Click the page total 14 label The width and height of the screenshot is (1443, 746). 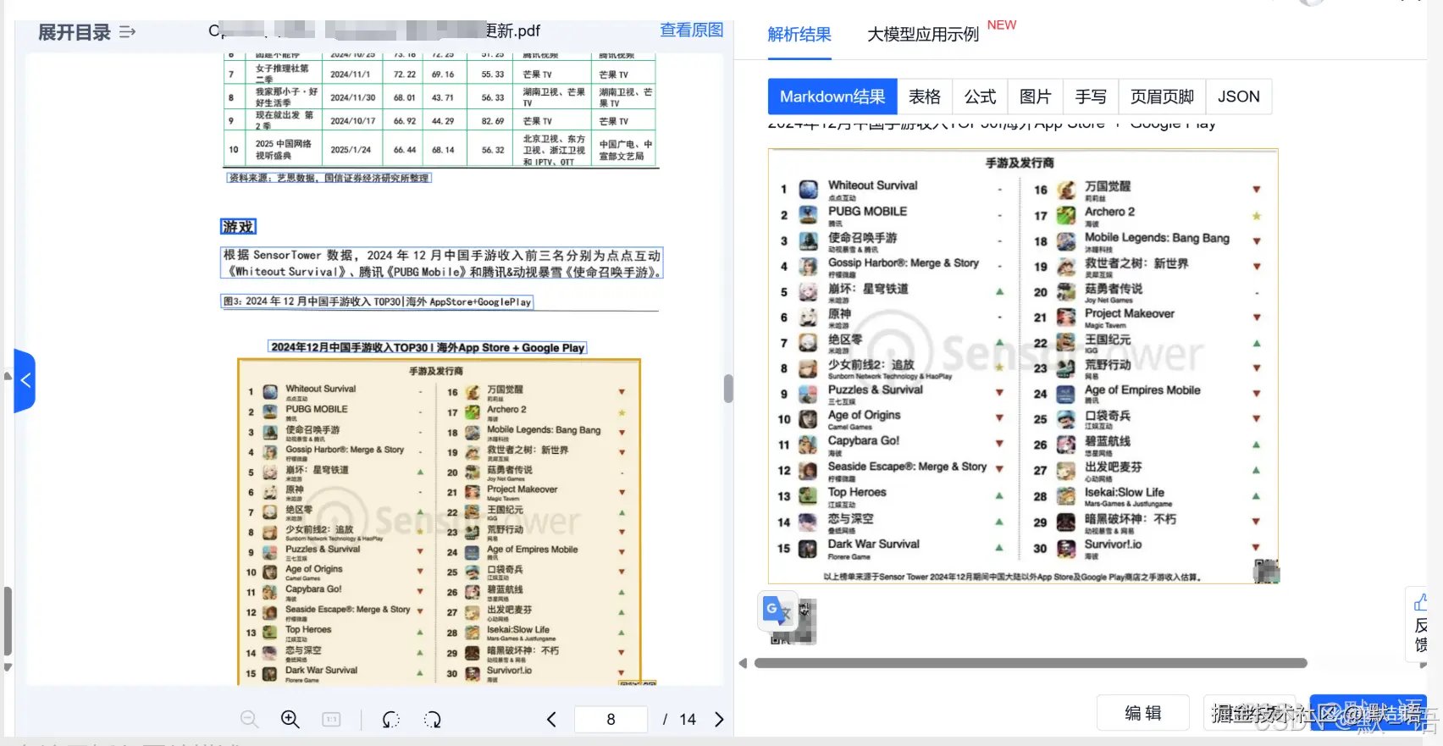click(x=688, y=719)
